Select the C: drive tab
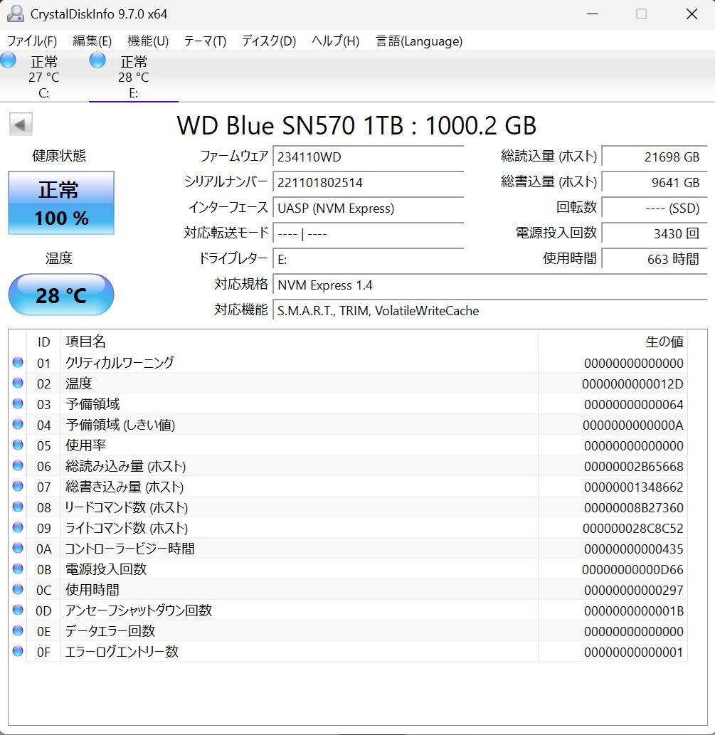Screen dimensions: 715x735 [x=44, y=75]
